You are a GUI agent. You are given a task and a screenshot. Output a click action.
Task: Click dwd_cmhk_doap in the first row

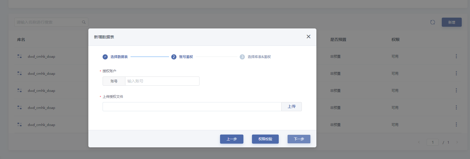pyautogui.click(x=41, y=57)
